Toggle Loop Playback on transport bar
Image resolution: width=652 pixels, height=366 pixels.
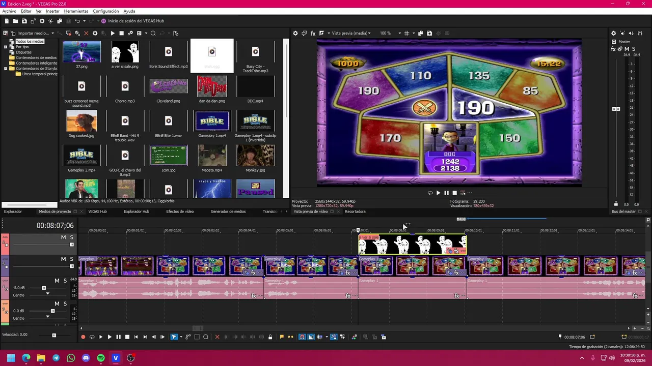[92, 337]
